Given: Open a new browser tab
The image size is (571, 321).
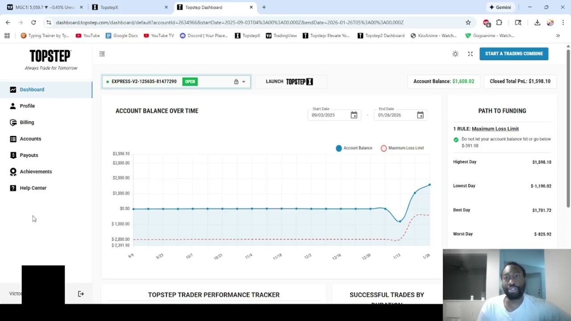Looking at the screenshot, I should tap(264, 7).
